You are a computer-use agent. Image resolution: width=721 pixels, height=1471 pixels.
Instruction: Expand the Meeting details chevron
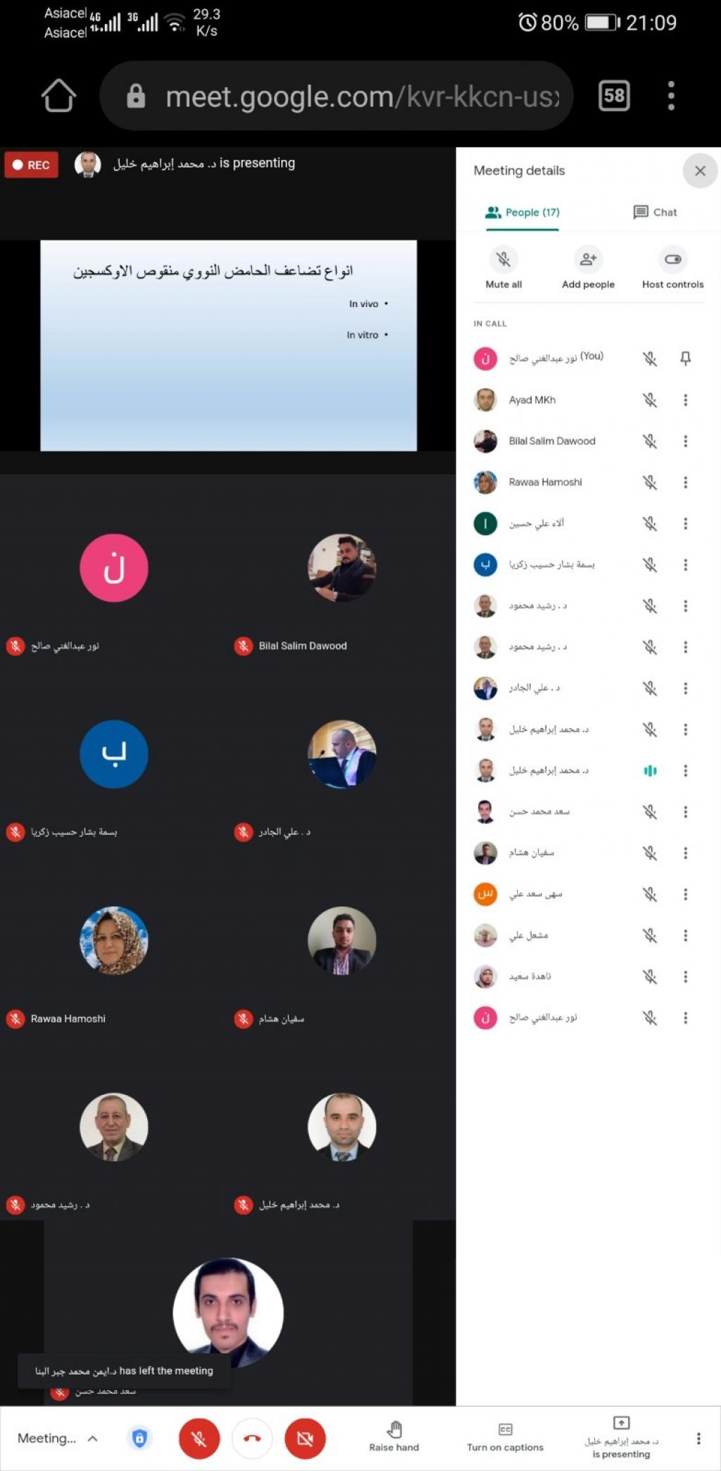click(x=92, y=1439)
